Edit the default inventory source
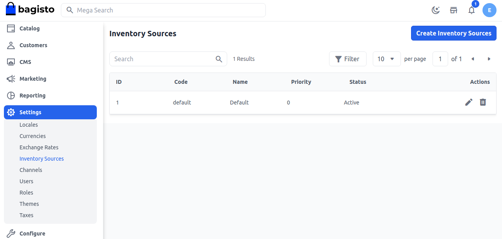This screenshot has width=502, height=239. (469, 102)
